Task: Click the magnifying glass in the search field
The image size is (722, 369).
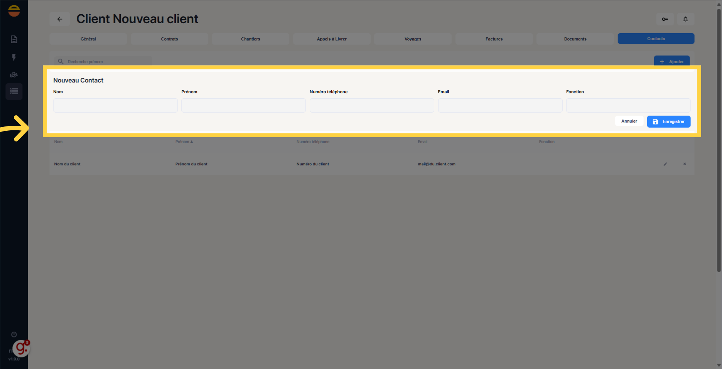Action: (61, 61)
